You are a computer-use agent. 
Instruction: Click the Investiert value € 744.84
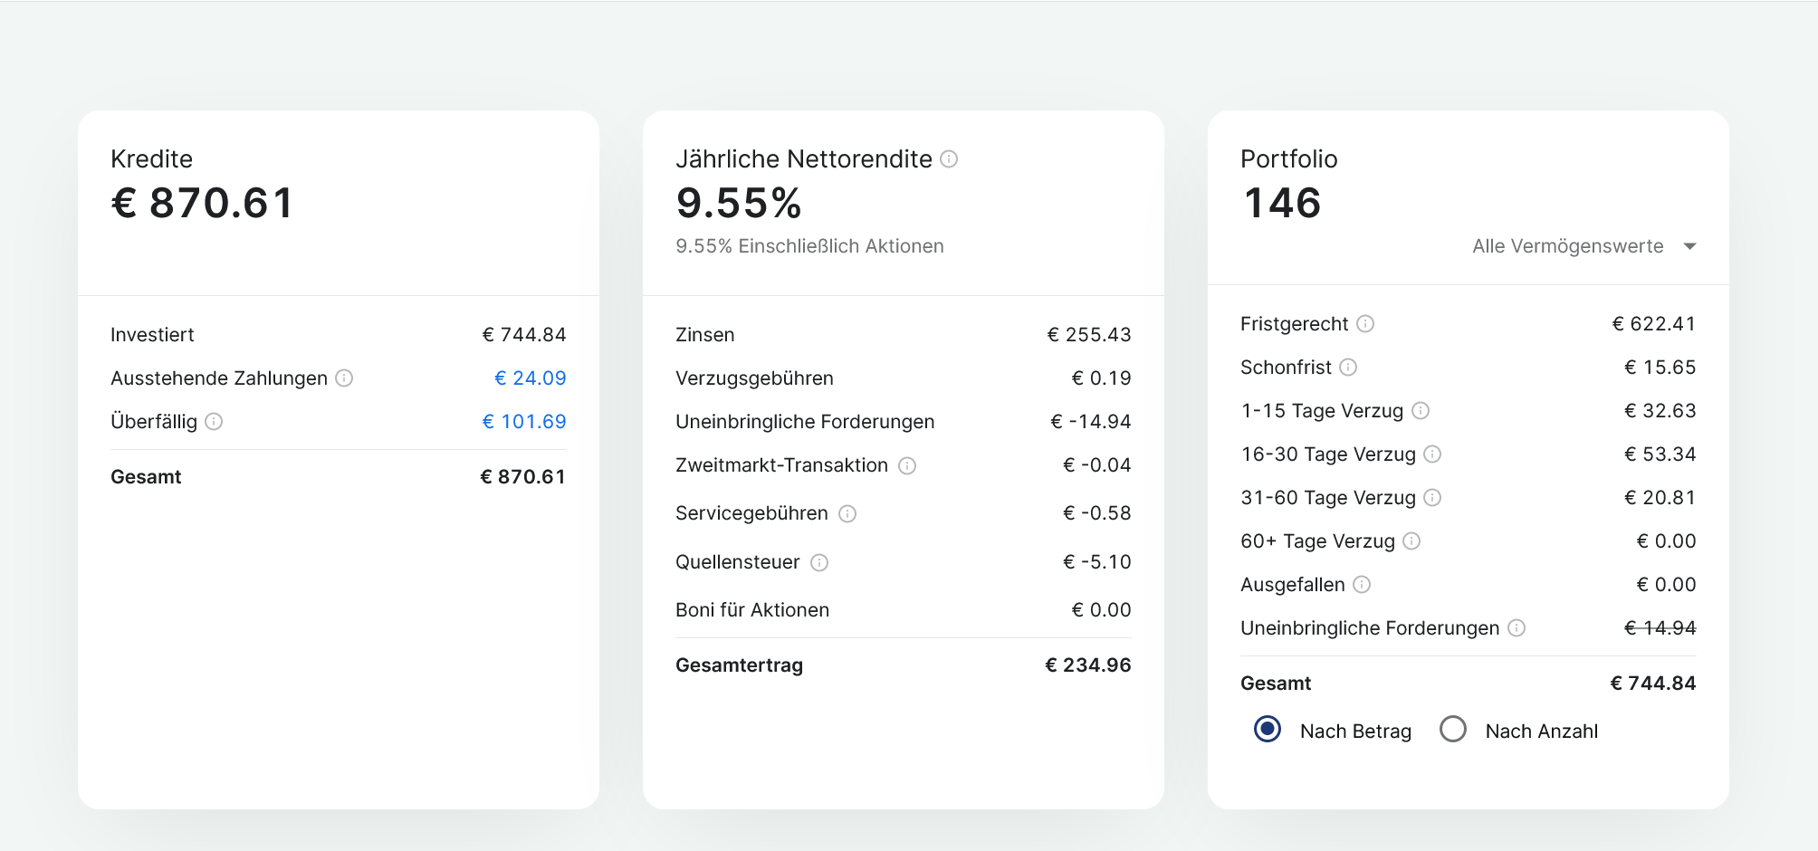(x=524, y=335)
